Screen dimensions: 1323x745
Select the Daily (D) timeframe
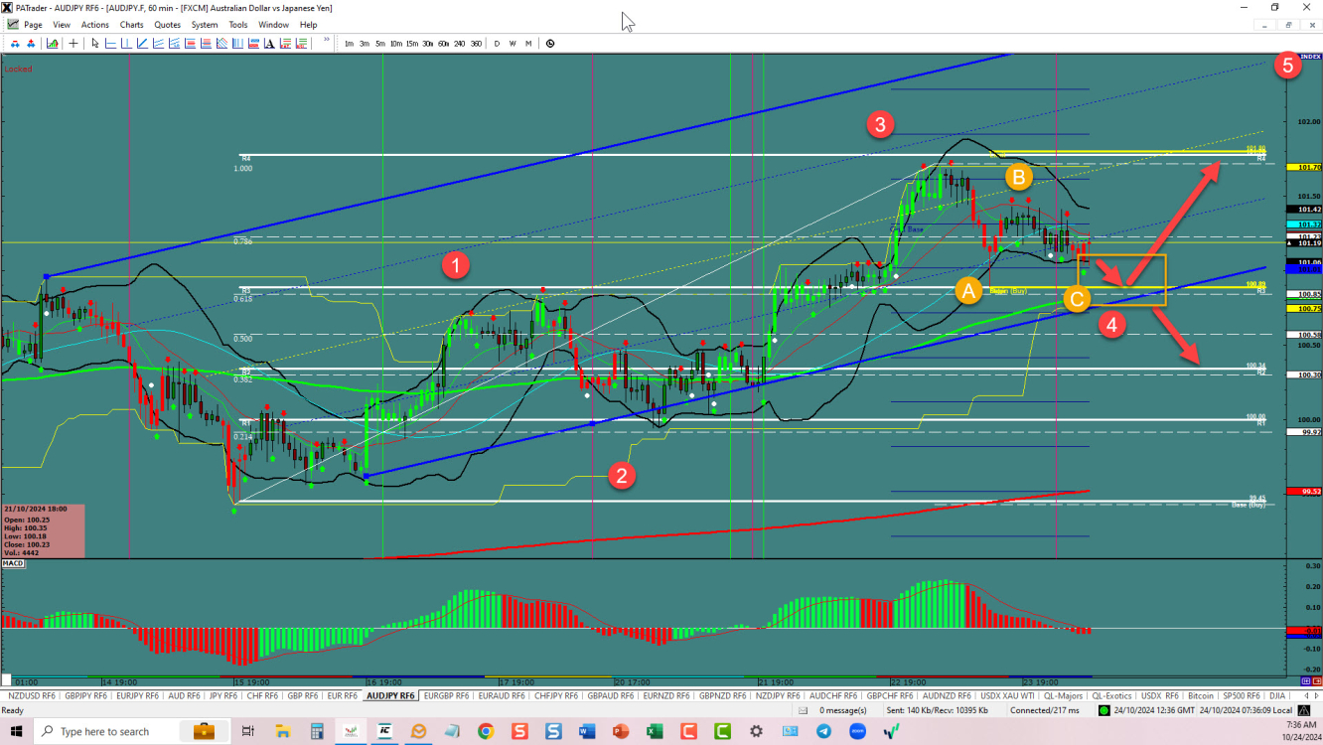point(498,44)
